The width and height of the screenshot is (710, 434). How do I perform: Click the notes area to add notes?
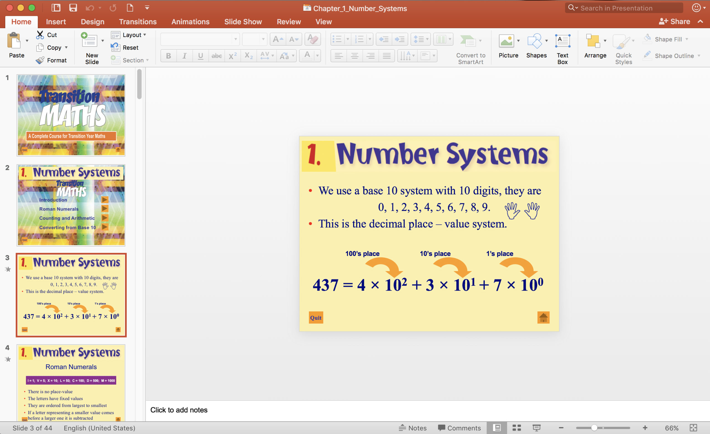point(428,410)
